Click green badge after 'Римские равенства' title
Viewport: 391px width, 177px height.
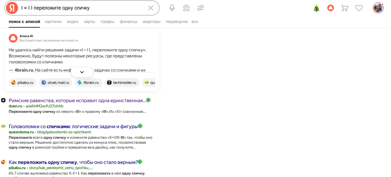148,100
